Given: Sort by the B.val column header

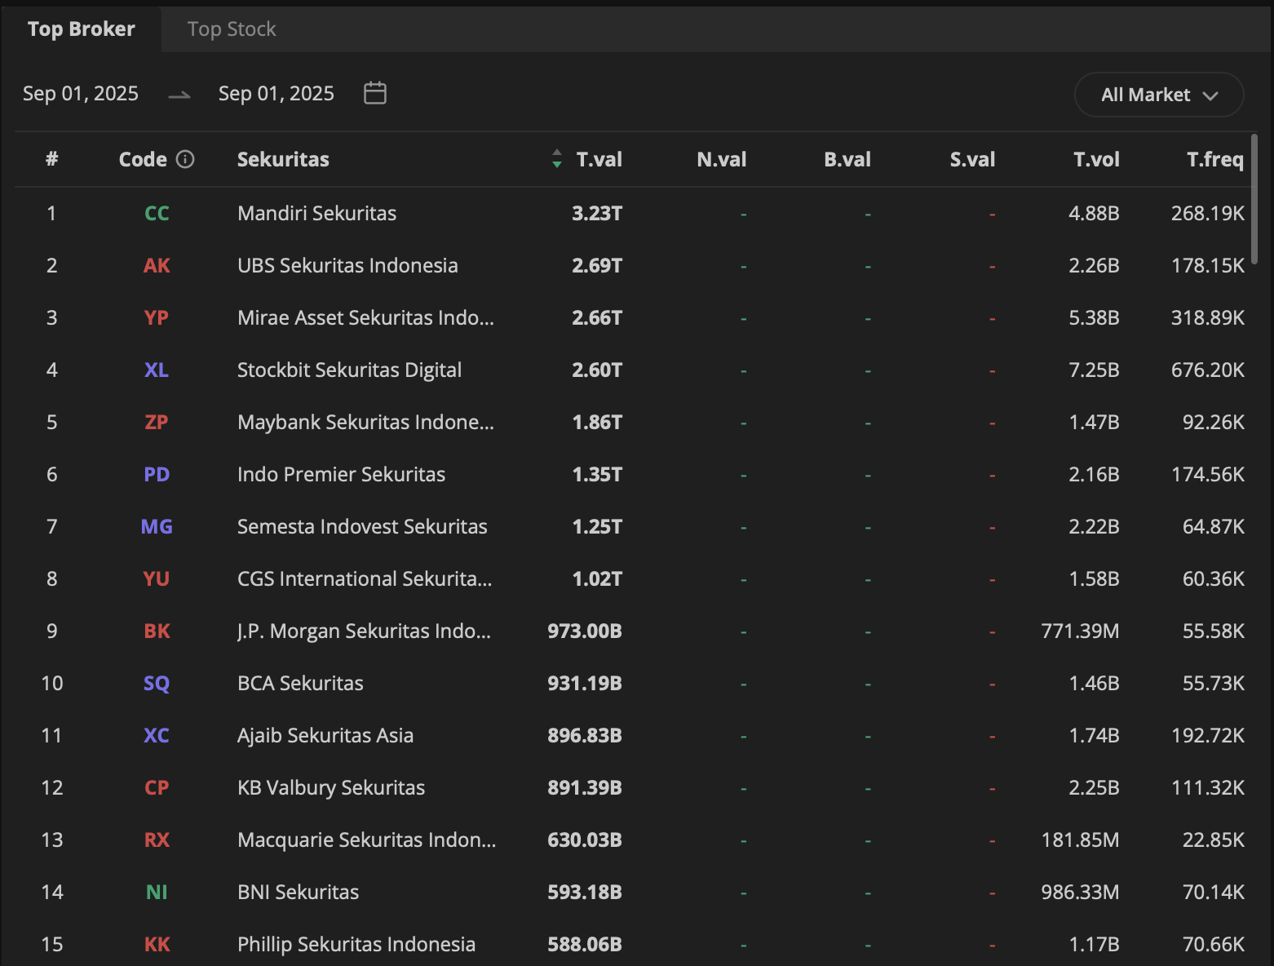Looking at the screenshot, I should 847,159.
